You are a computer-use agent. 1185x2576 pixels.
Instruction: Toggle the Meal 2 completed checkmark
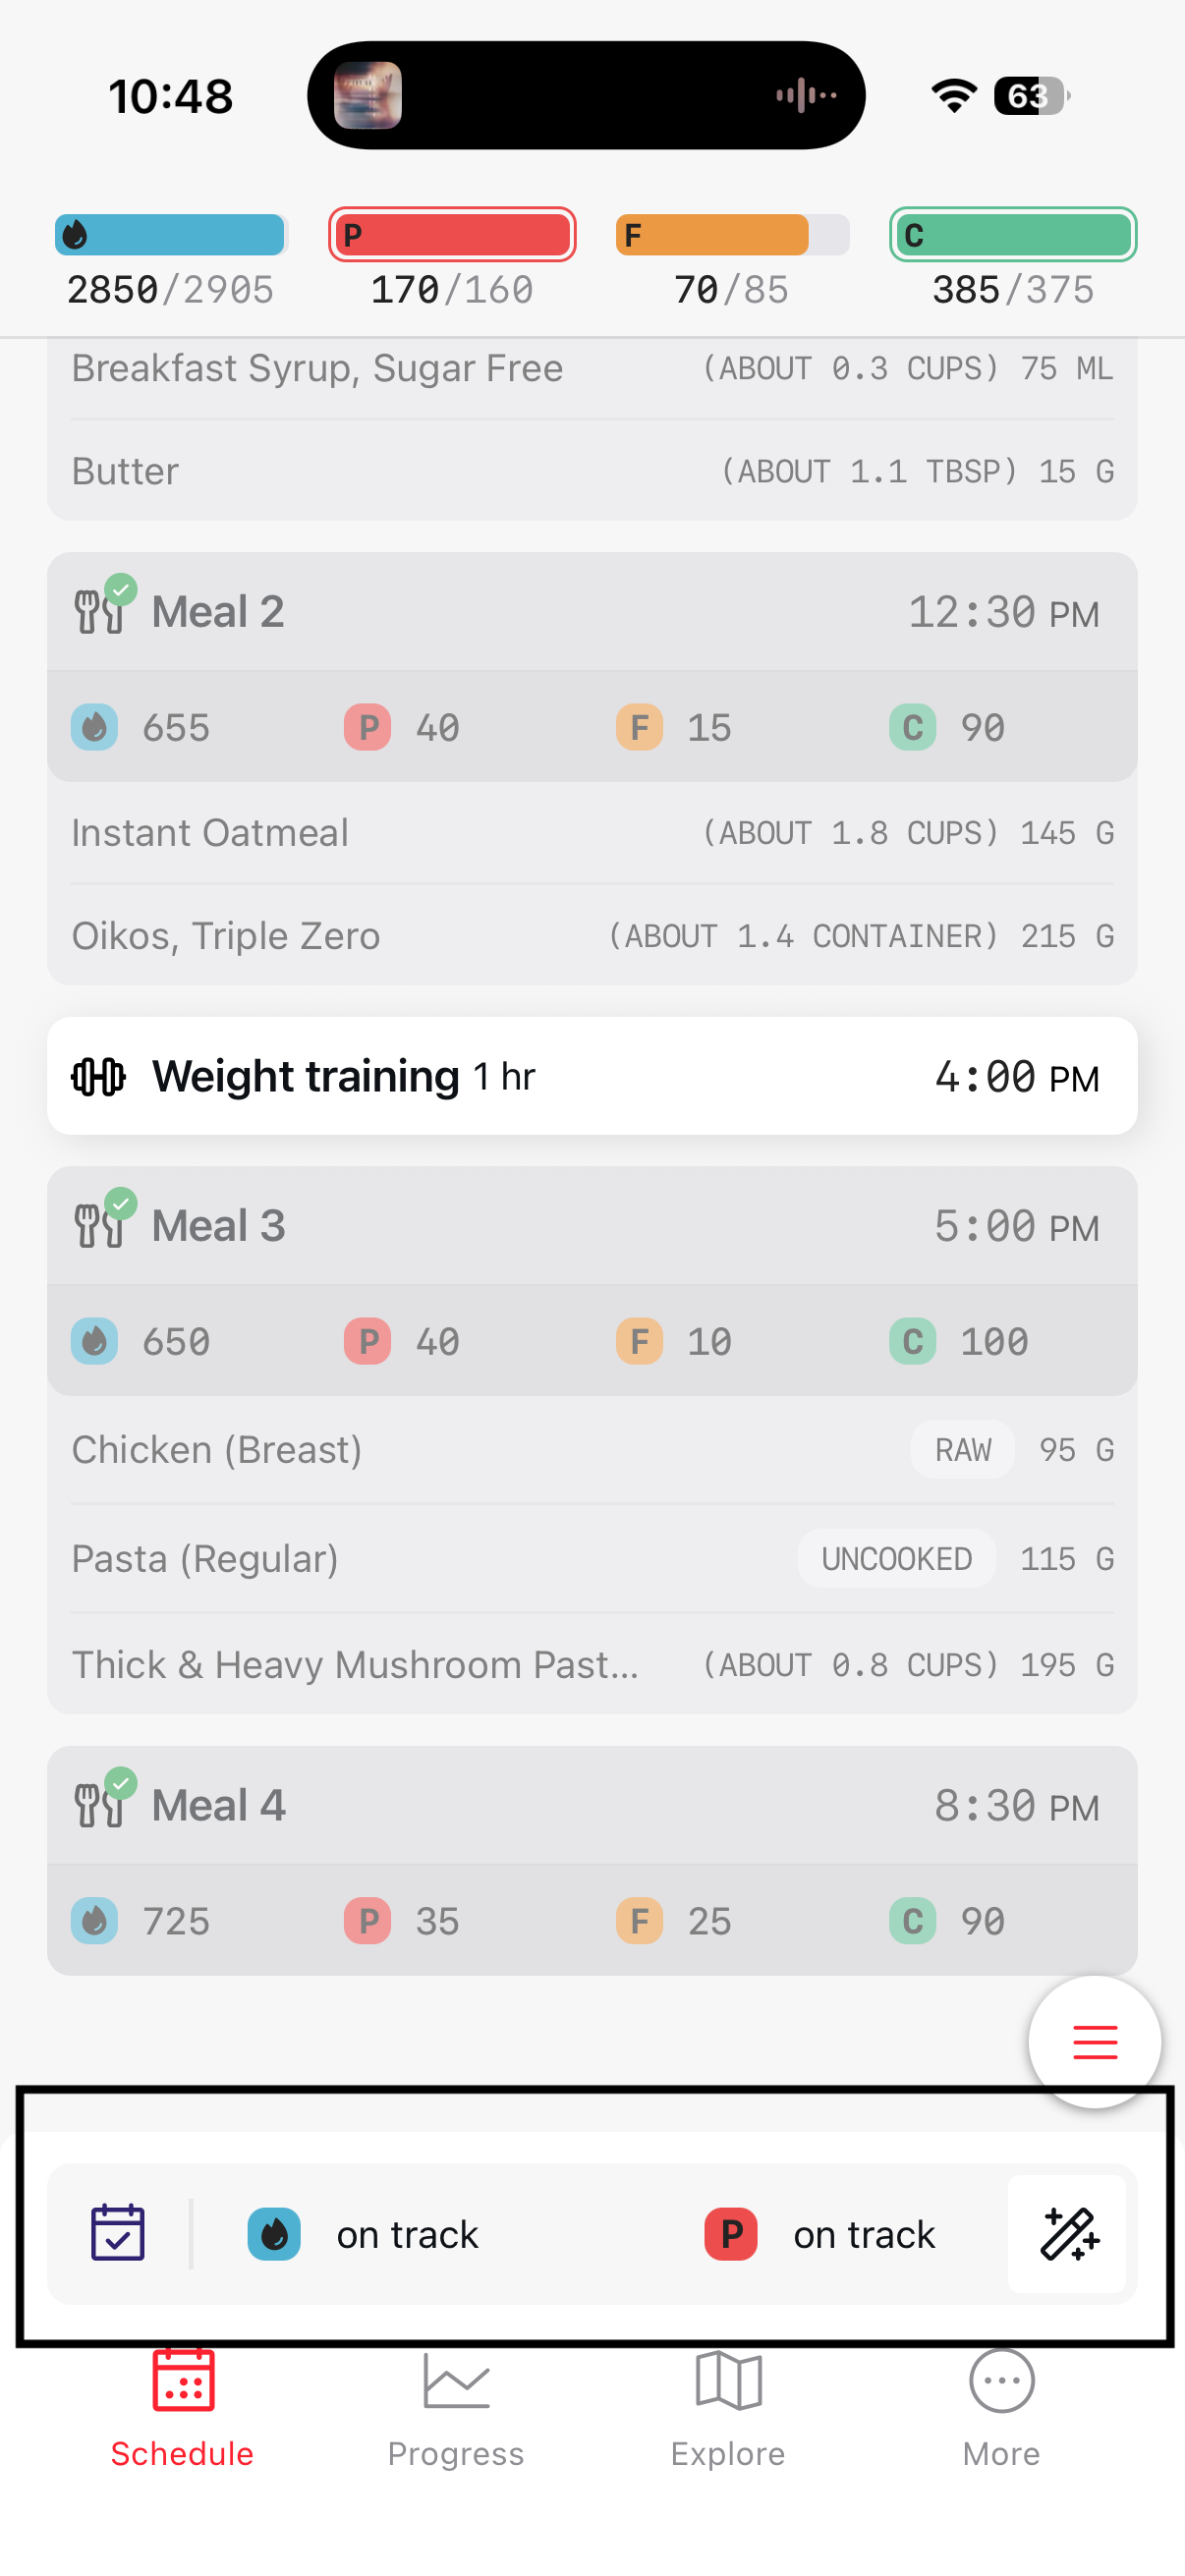tap(121, 590)
